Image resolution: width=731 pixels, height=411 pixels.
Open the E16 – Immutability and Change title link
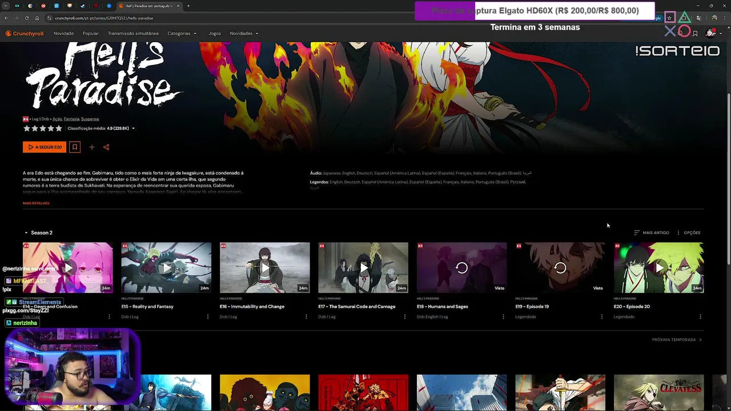click(x=252, y=307)
